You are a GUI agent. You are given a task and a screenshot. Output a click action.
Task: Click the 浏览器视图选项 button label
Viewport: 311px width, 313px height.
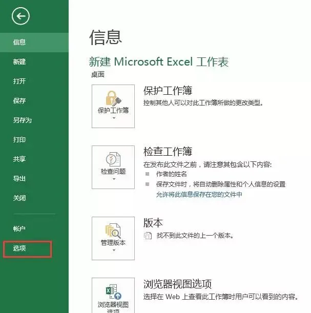click(x=113, y=307)
